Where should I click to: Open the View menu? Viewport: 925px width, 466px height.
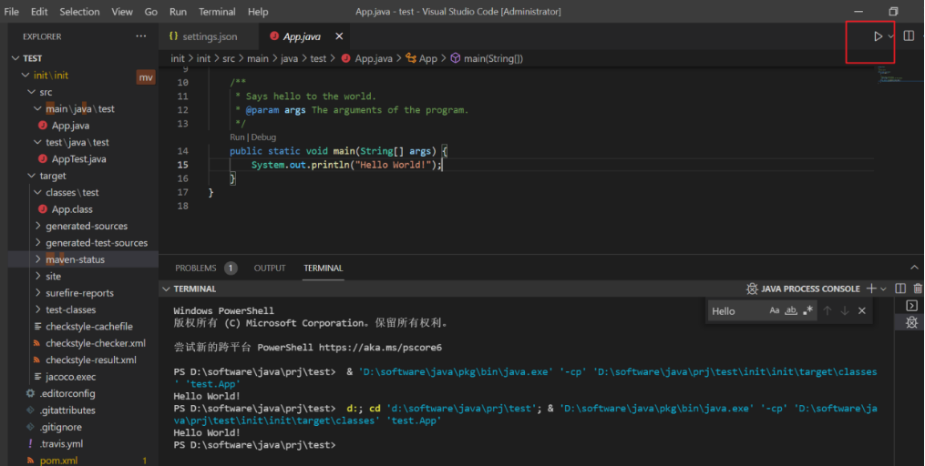(x=122, y=12)
